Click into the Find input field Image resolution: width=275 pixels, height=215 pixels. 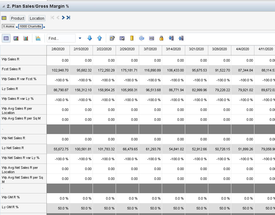coord(61,38)
